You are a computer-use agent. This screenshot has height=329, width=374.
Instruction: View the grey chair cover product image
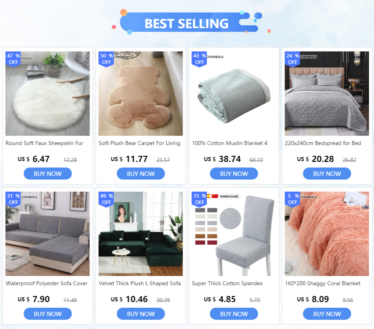234,234
